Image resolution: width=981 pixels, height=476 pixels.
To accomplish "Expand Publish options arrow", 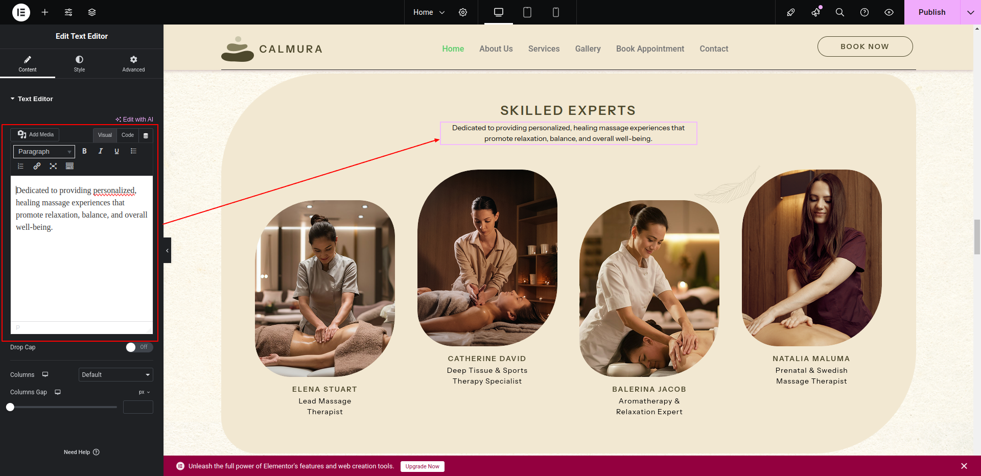I will pos(970,12).
